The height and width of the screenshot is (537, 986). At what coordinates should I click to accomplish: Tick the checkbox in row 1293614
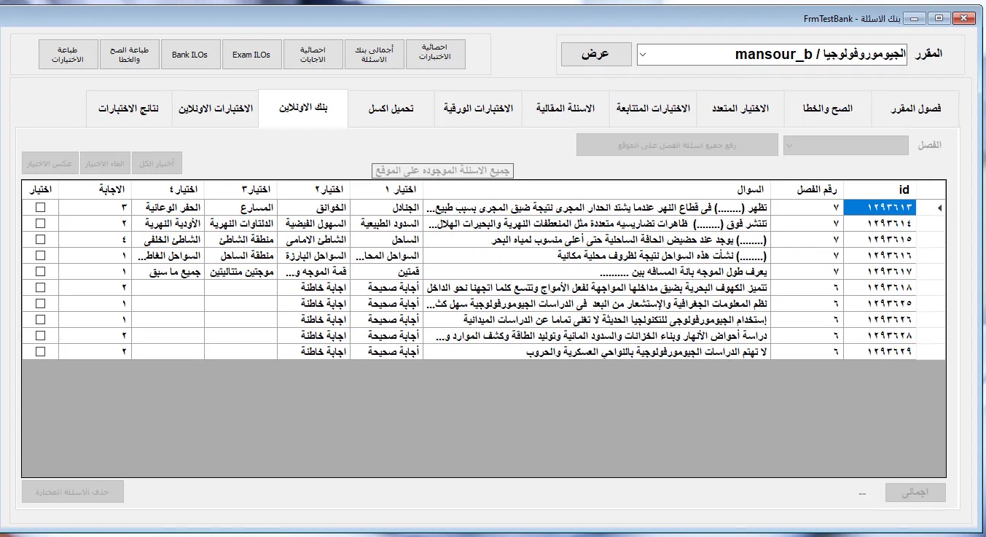(40, 224)
